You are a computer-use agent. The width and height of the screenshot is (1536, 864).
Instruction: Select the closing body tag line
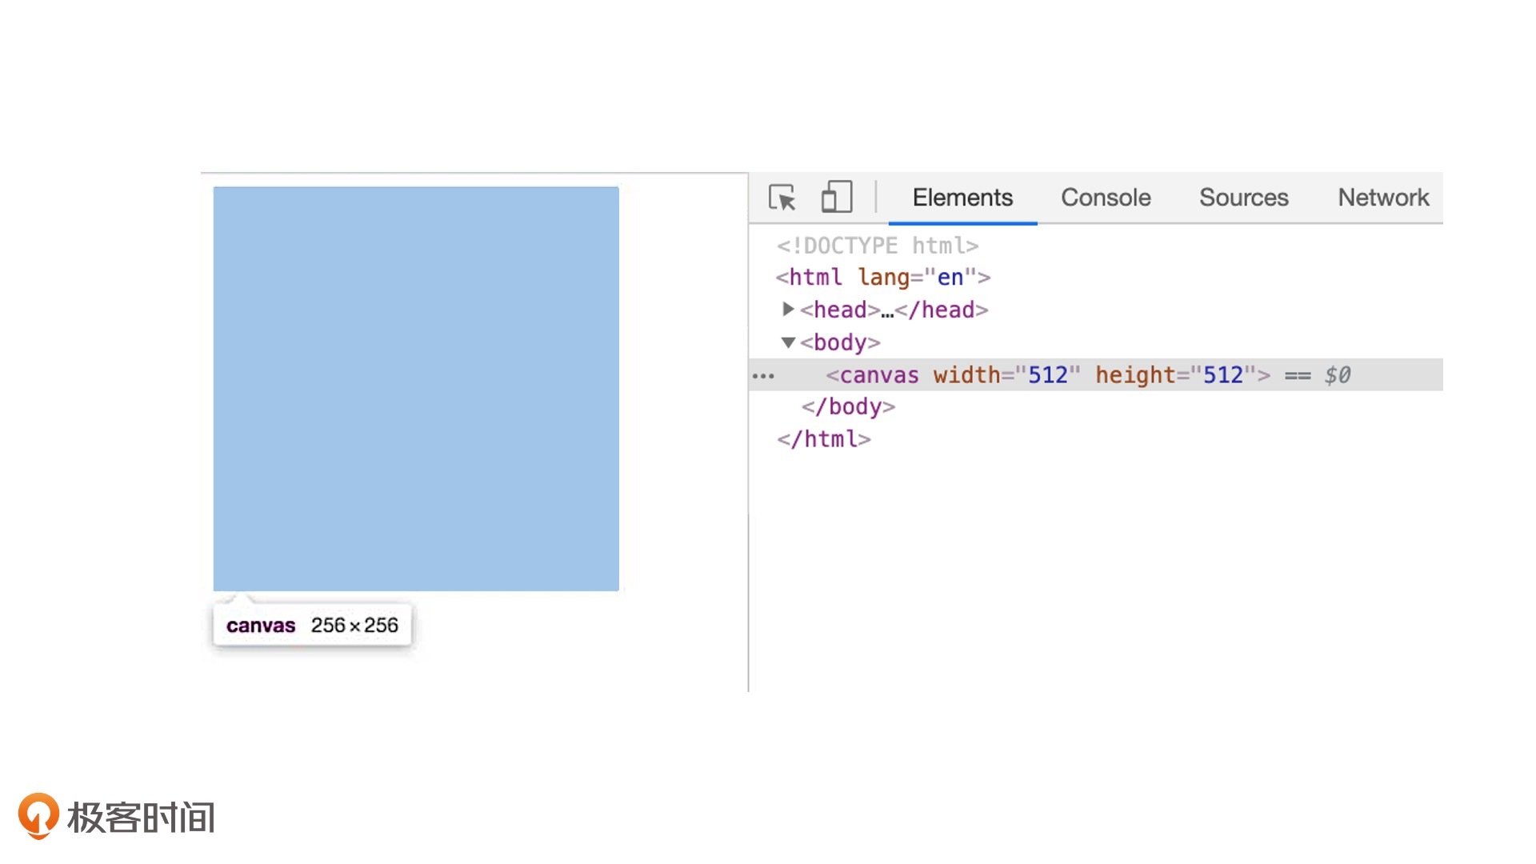848,407
